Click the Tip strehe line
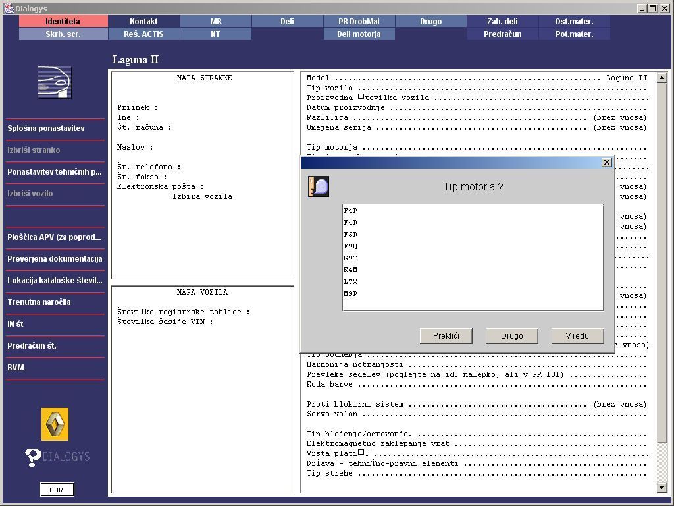 click(477, 473)
